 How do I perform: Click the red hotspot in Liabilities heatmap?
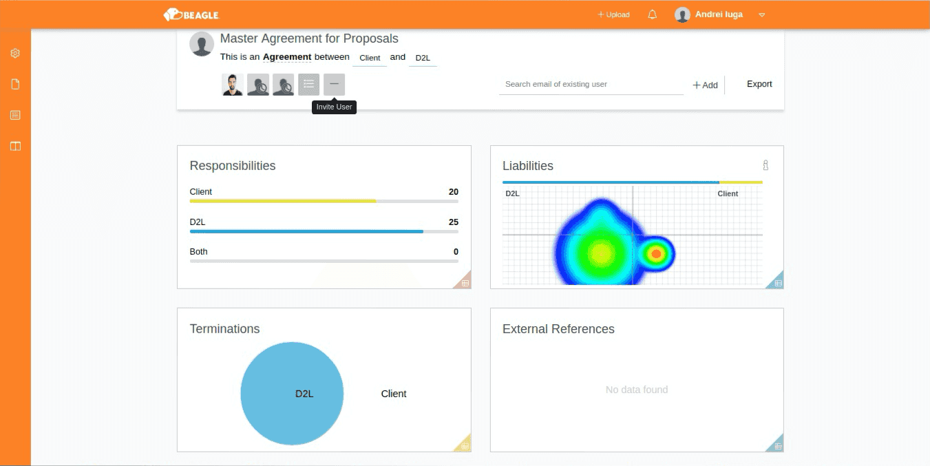click(x=656, y=254)
